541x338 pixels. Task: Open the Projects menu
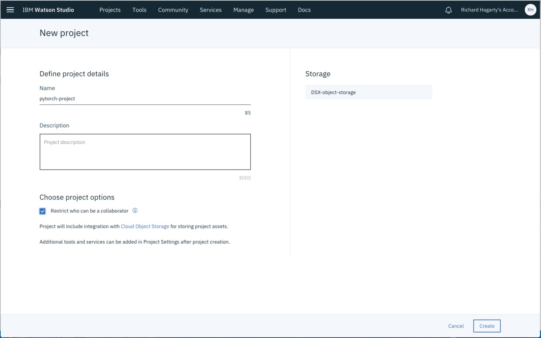pos(110,10)
